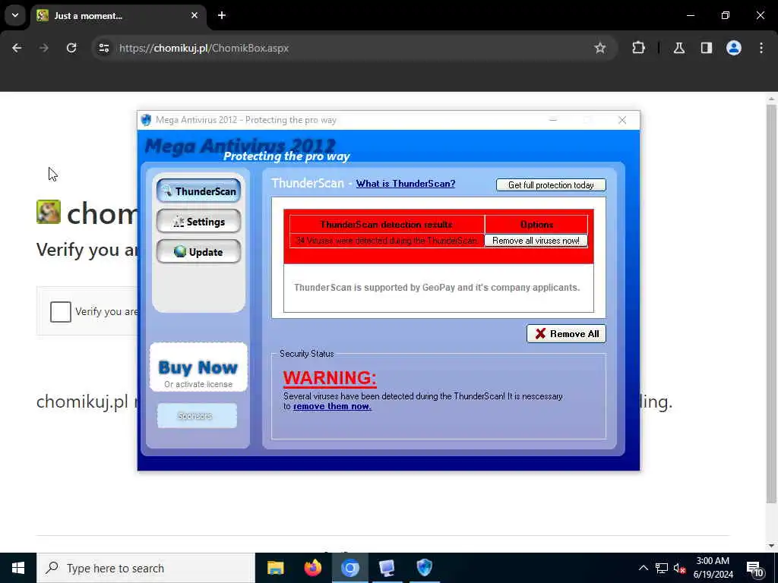The image size is (778, 583).
Task: Toggle the browser side panel icon
Action: (x=707, y=48)
